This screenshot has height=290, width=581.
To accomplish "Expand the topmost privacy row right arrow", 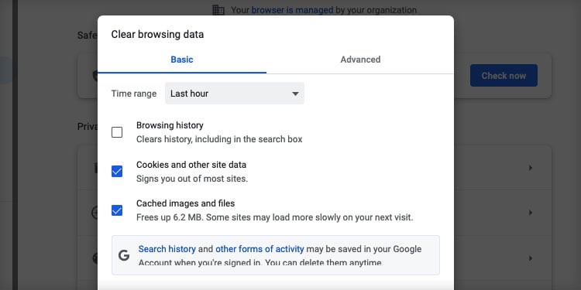I will point(530,168).
